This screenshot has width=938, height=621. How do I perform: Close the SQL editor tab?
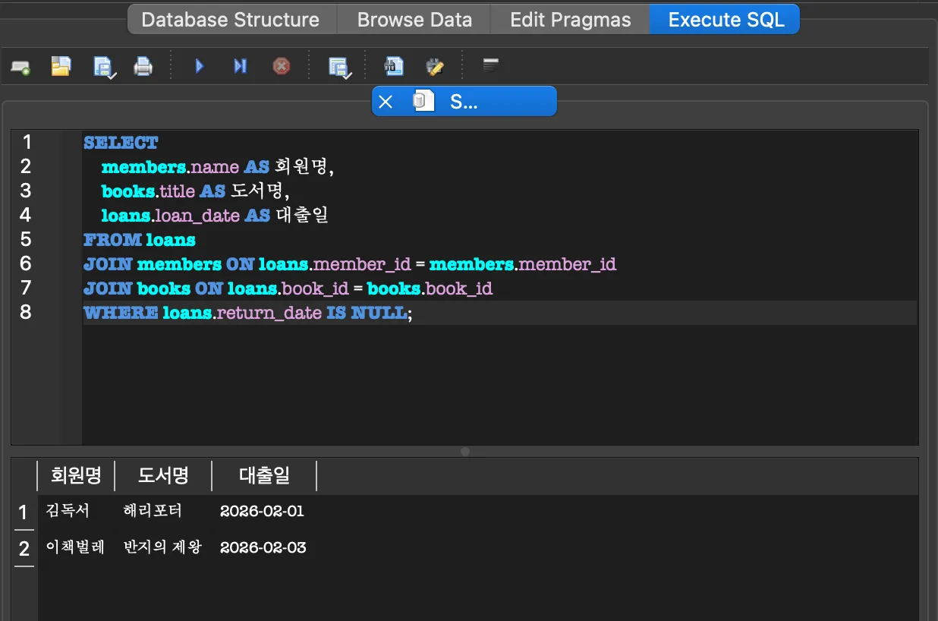tap(386, 102)
